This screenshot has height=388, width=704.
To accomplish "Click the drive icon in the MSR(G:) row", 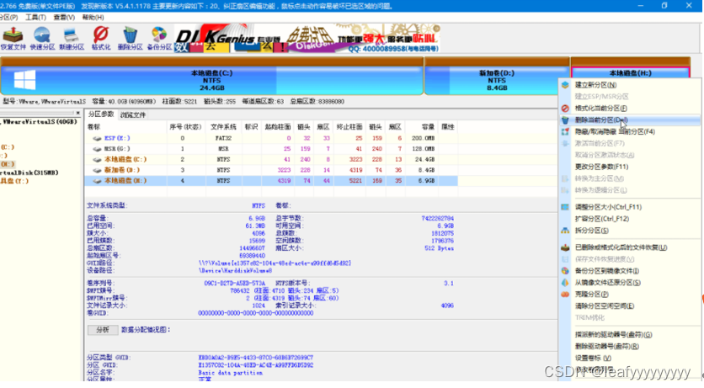I will click(97, 149).
